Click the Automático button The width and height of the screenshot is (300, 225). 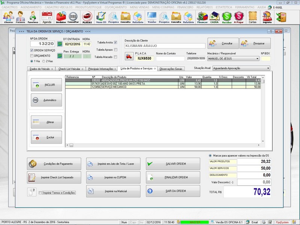pyautogui.click(x=46, y=100)
